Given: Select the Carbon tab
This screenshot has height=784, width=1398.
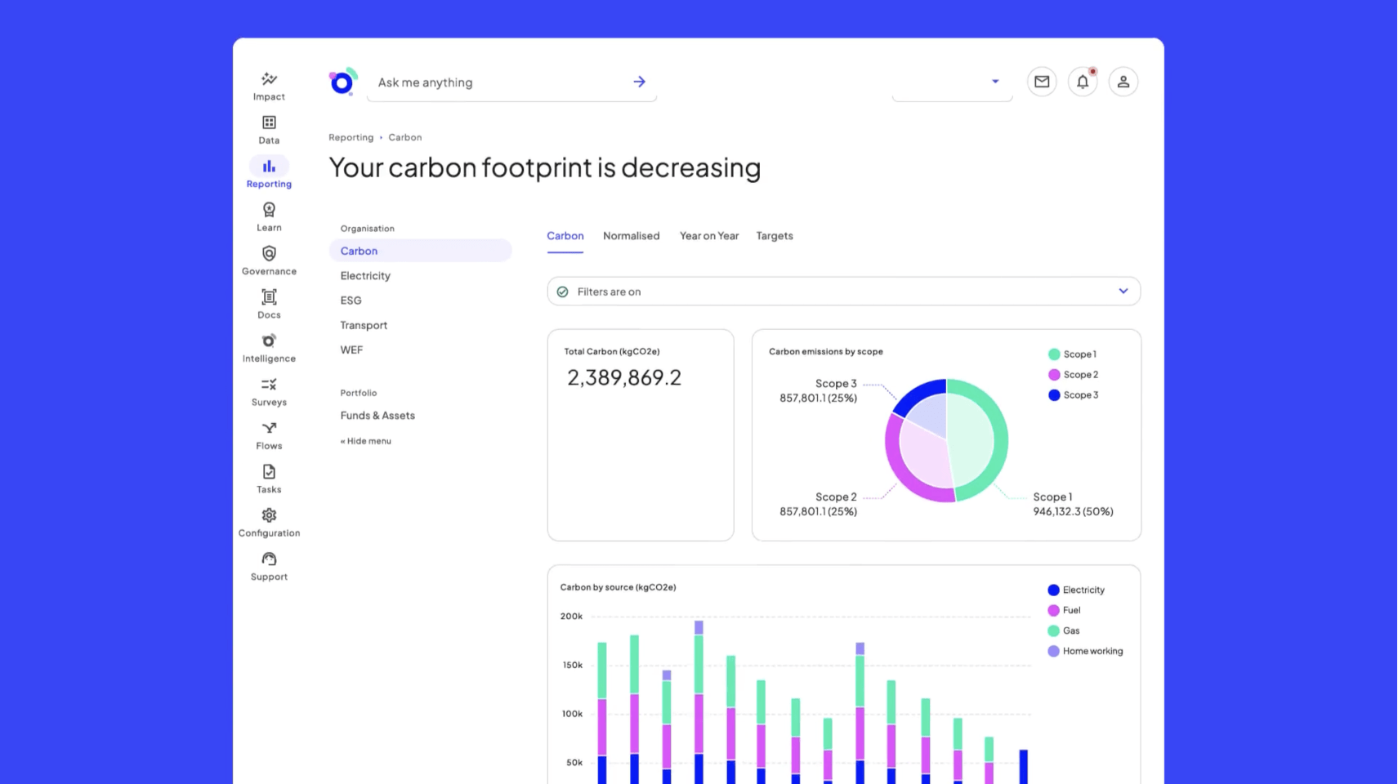Looking at the screenshot, I should click(x=565, y=236).
